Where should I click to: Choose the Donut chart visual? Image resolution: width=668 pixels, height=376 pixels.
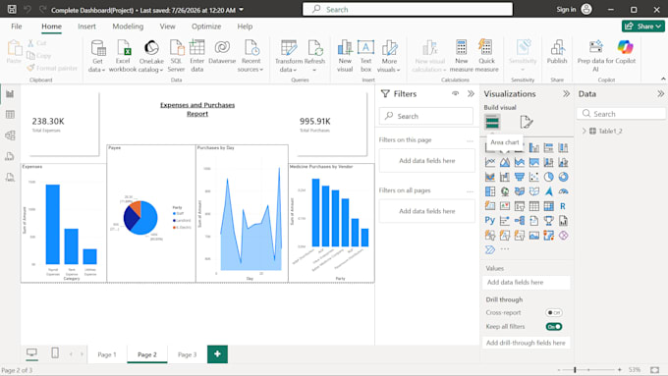563,177
